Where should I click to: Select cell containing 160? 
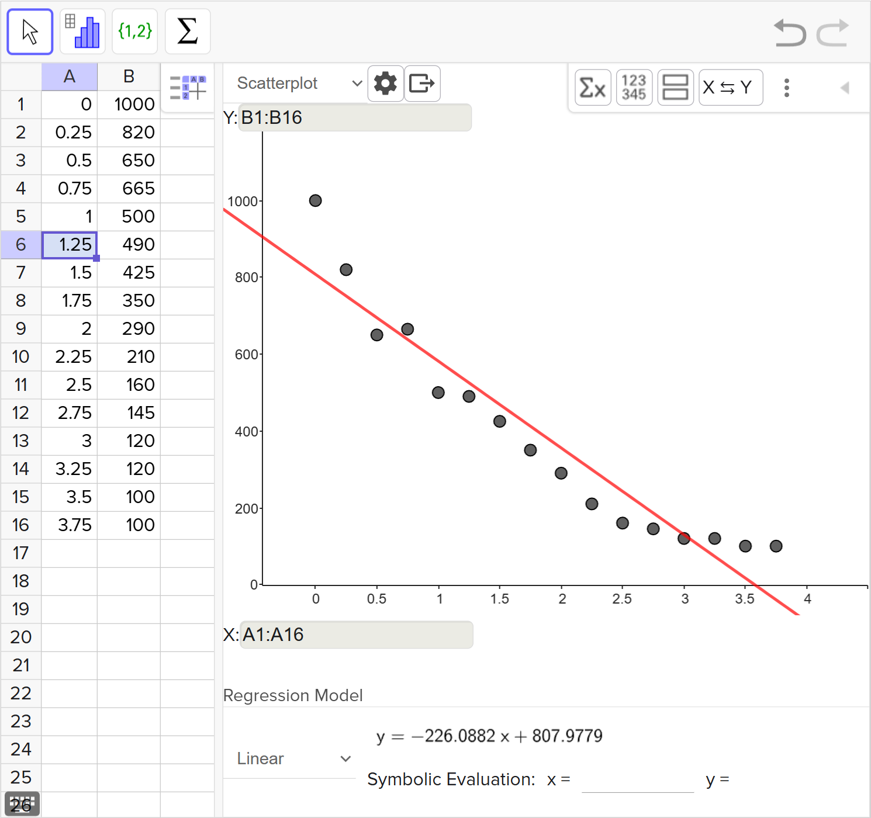click(129, 385)
